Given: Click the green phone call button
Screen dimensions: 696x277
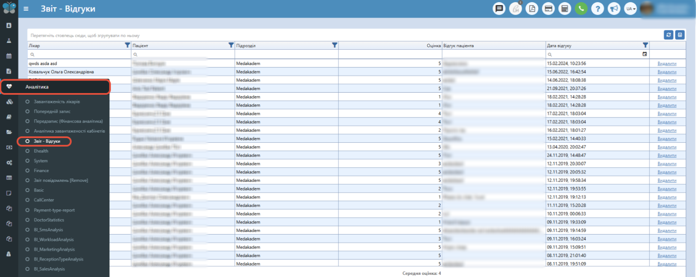Looking at the screenshot, I should (x=581, y=9).
